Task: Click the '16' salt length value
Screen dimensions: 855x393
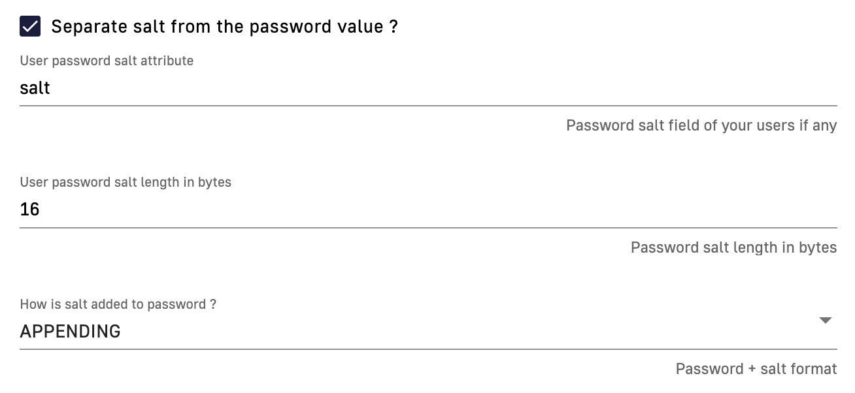Action: [x=30, y=210]
